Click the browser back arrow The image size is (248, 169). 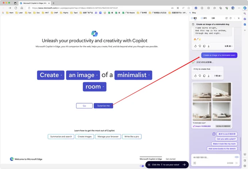4,8
